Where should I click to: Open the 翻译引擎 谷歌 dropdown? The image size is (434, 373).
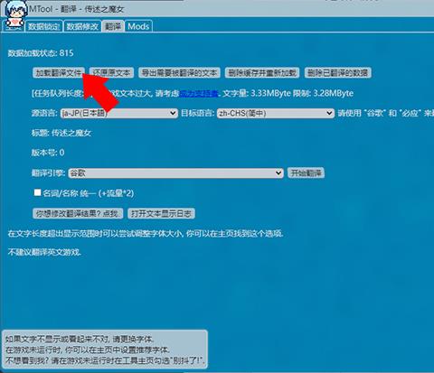point(175,173)
